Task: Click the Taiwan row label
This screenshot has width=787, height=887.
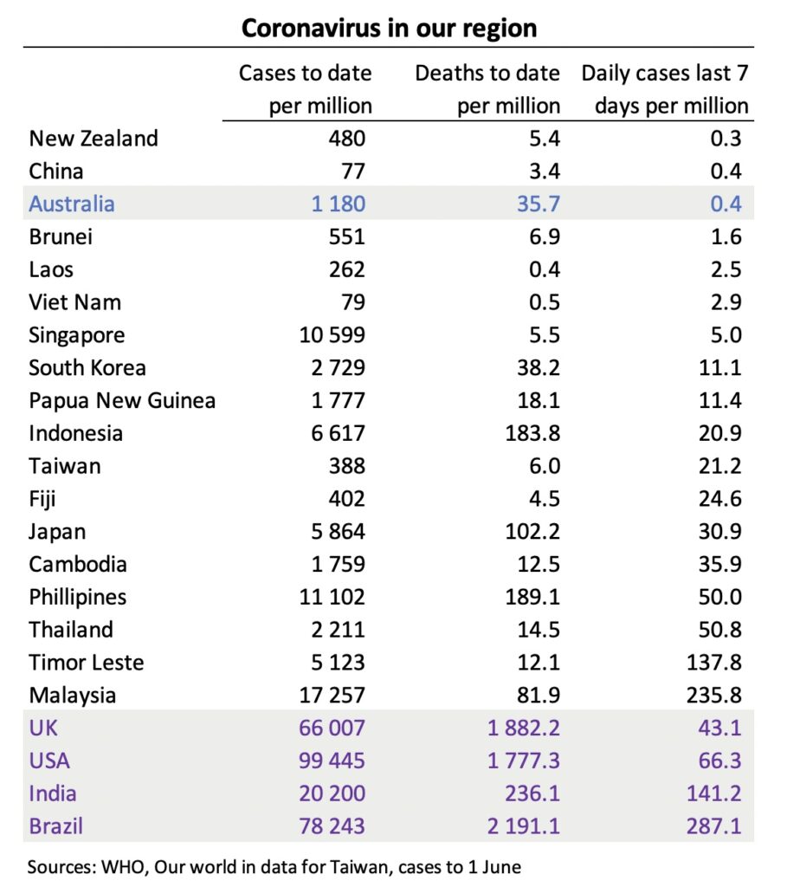Action: (65, 466)
